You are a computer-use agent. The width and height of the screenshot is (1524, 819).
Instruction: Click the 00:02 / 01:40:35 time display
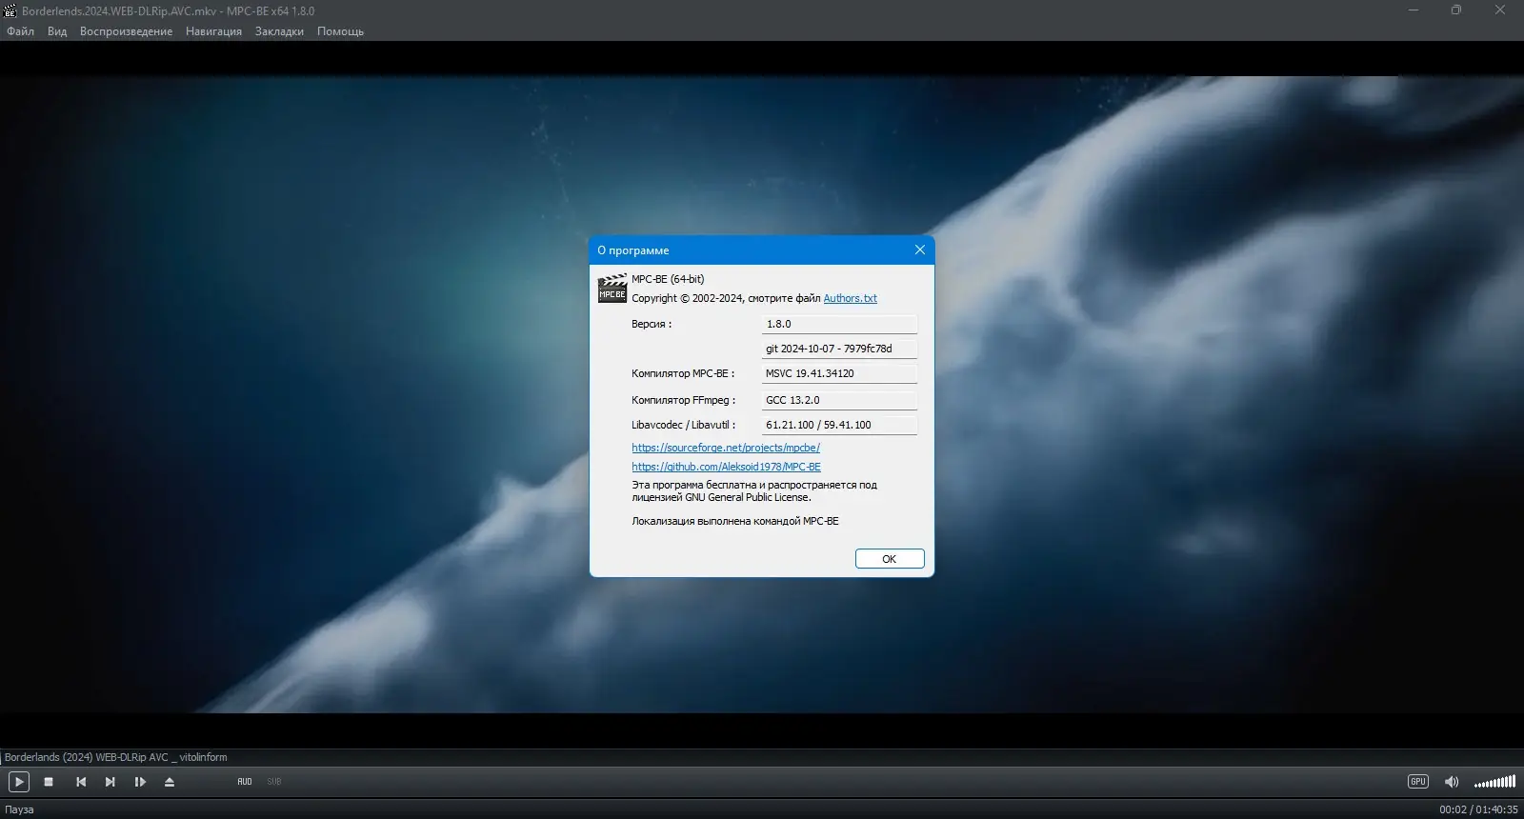click(1478, 809)
